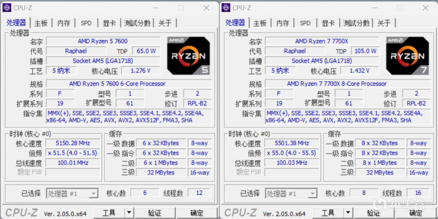The height and width of the screenshot is (219, 438).
Task: Select the 处理器 tab in the right window
Action: 235,23
